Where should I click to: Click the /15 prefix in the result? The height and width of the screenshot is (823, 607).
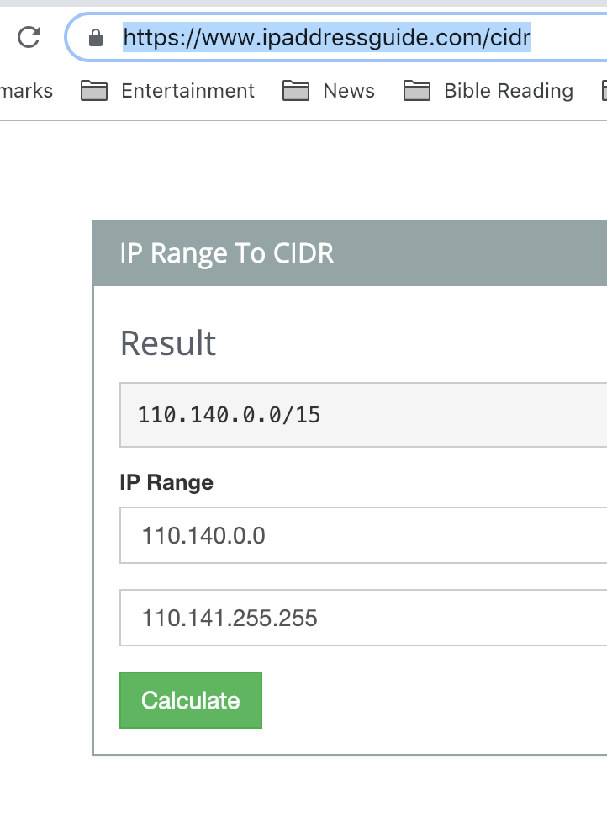pyautogui.click(x=302, y=415)
